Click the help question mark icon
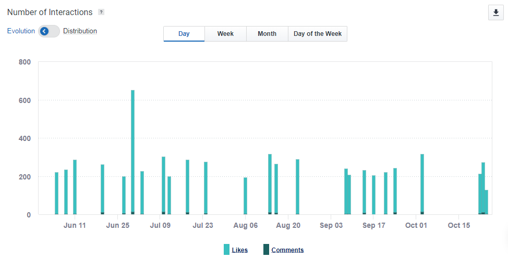The height and width of the screenshot is (258, 508). (x=101, y=12)
